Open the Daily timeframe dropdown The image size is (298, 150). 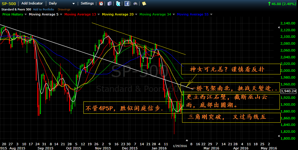click(62, 3)
